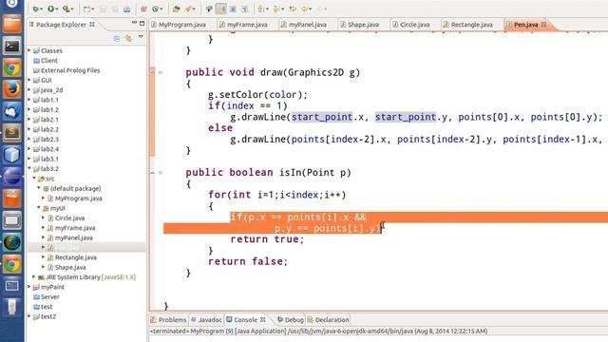This screenshot has height=342, width=608.
Task: Open Terminal from the Ubuntu launcher
Action: (x=12, y=47)
